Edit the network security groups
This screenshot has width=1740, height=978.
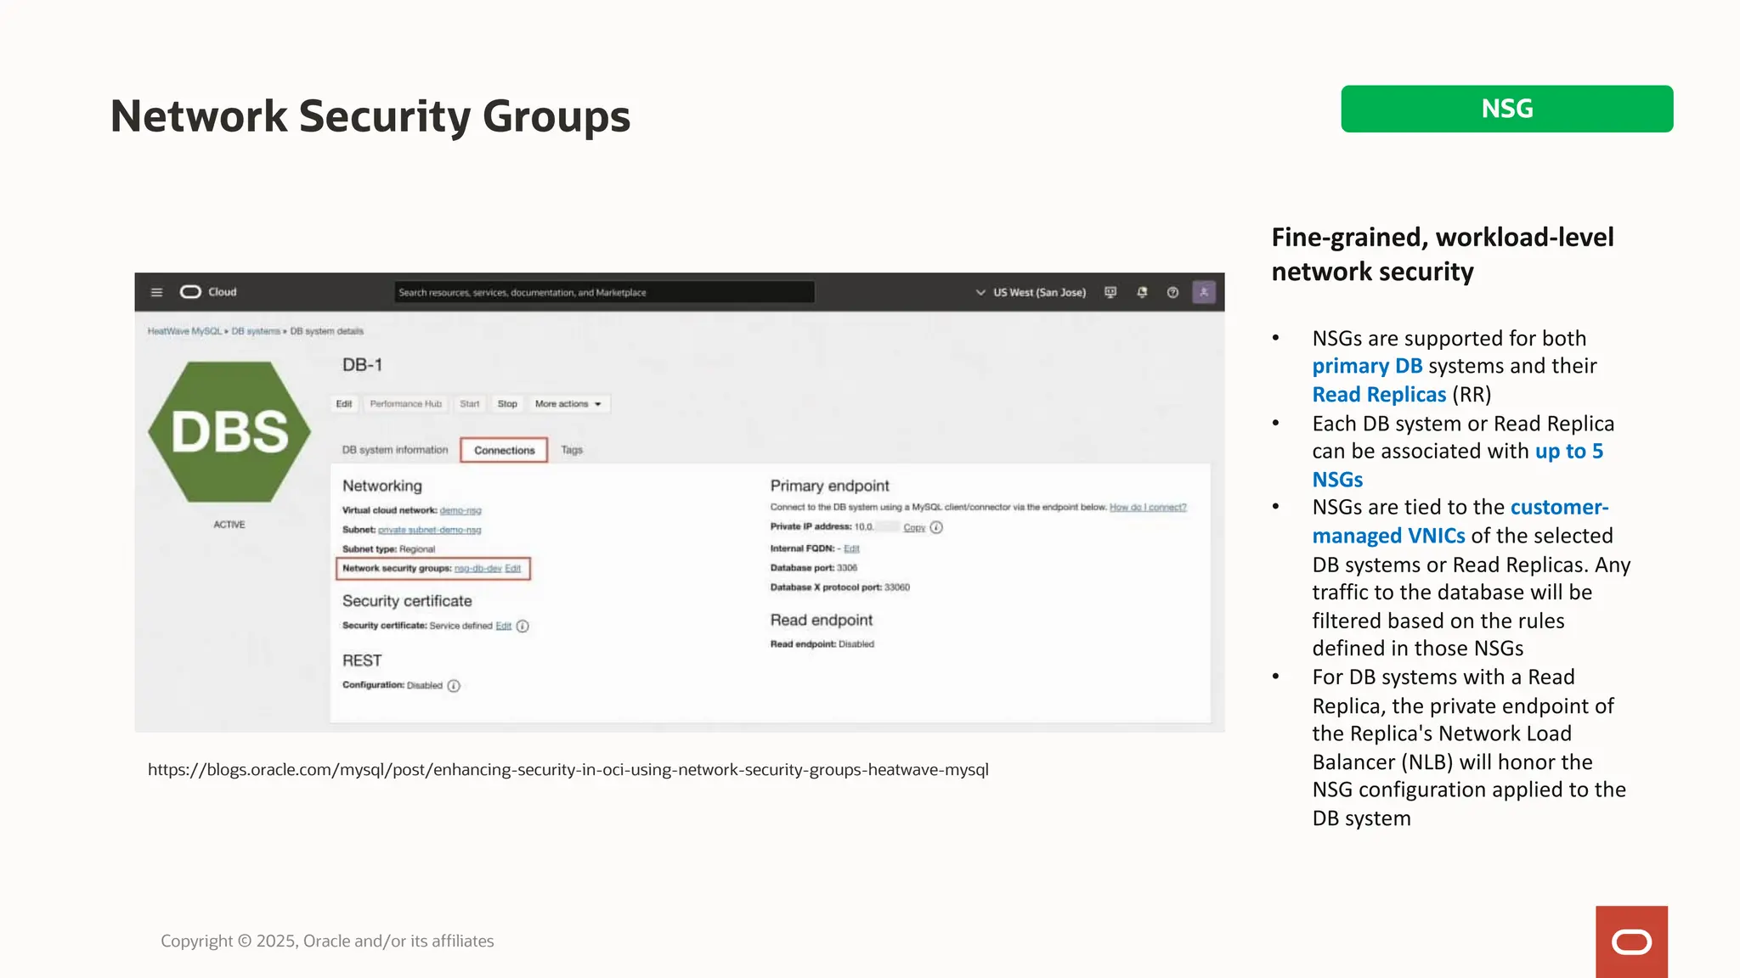point(513,569)
